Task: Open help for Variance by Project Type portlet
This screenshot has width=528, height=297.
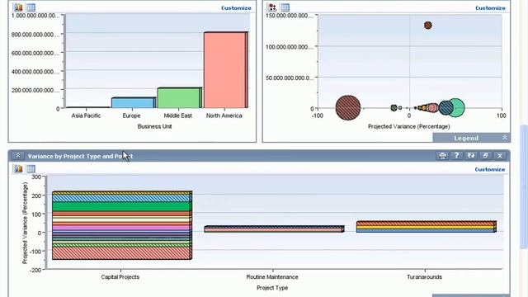Action: [x=456, y=156]
